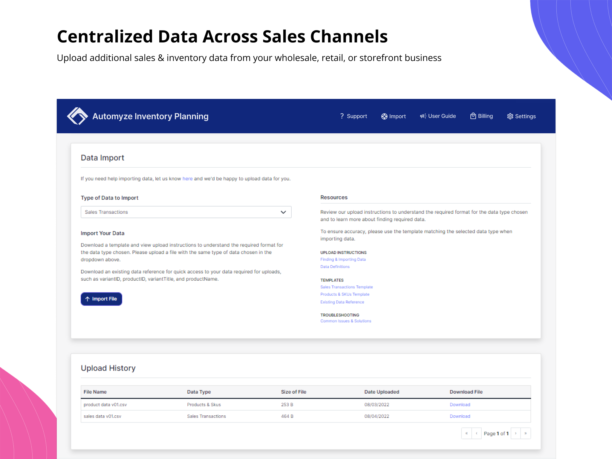Click the TROUBLESHOOTING section label
This screenshot has height=459, width=612.
(x=340, y=315)
